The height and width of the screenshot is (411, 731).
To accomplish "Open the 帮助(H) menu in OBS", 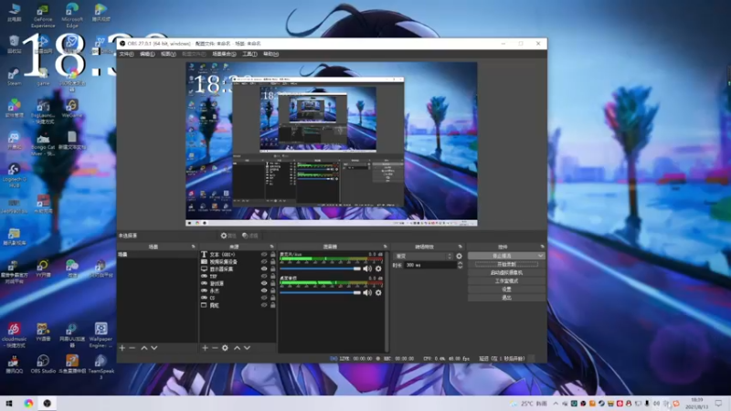I will coord(270,54).
